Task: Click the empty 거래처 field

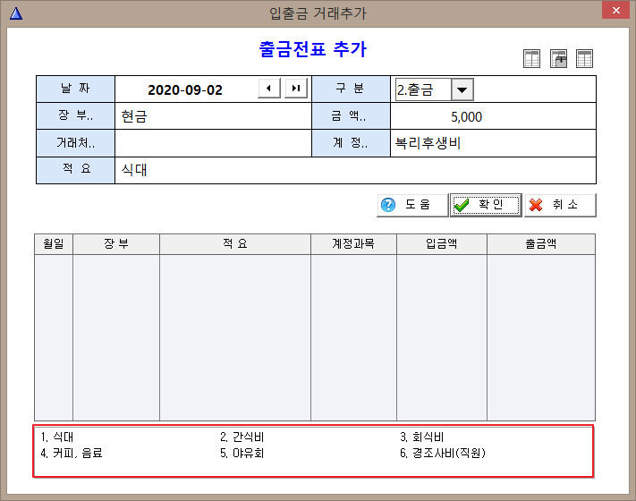Action: pos(213,143)
